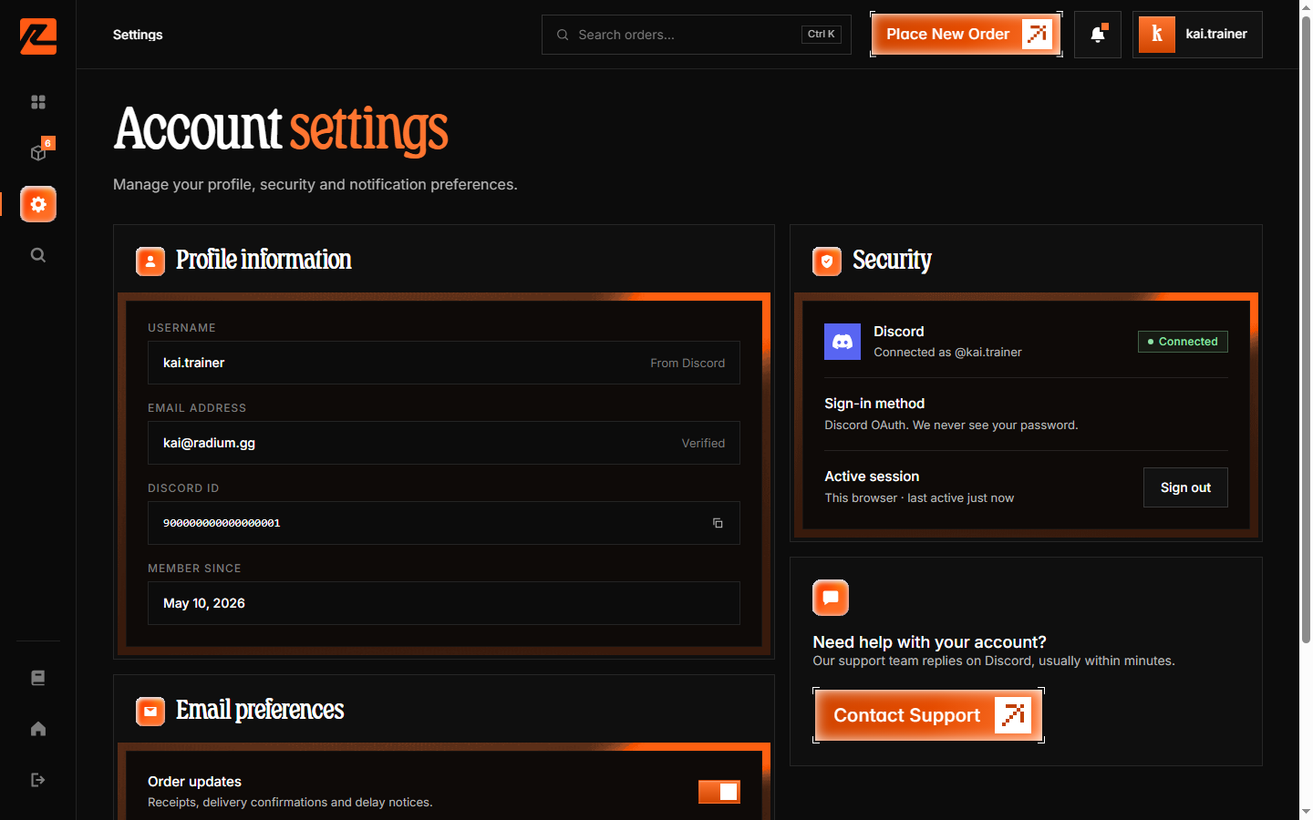The image size is (1313, 820).
Task: Open notifications bell icon
Action: coord(1098,35)
